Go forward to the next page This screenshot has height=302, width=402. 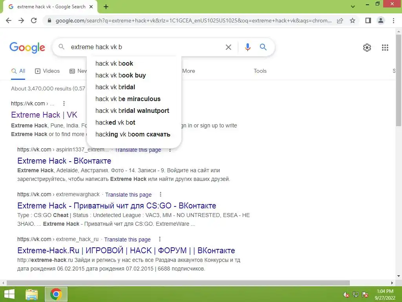(21, 20)
